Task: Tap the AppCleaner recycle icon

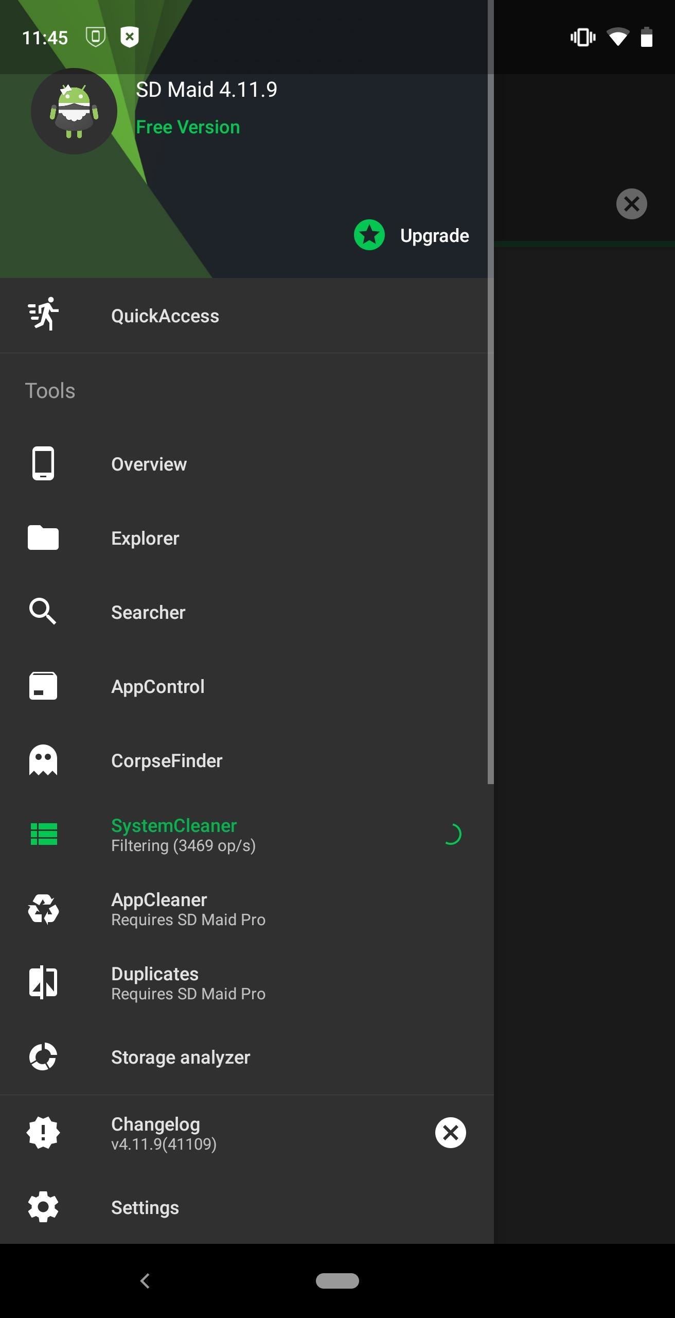Action: click(x=43, y=909)
